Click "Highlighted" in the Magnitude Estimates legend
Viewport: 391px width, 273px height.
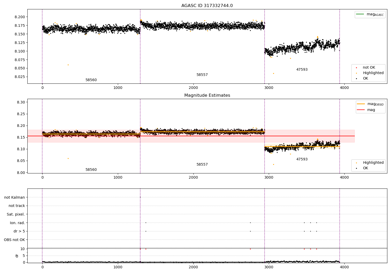[373, 162]
